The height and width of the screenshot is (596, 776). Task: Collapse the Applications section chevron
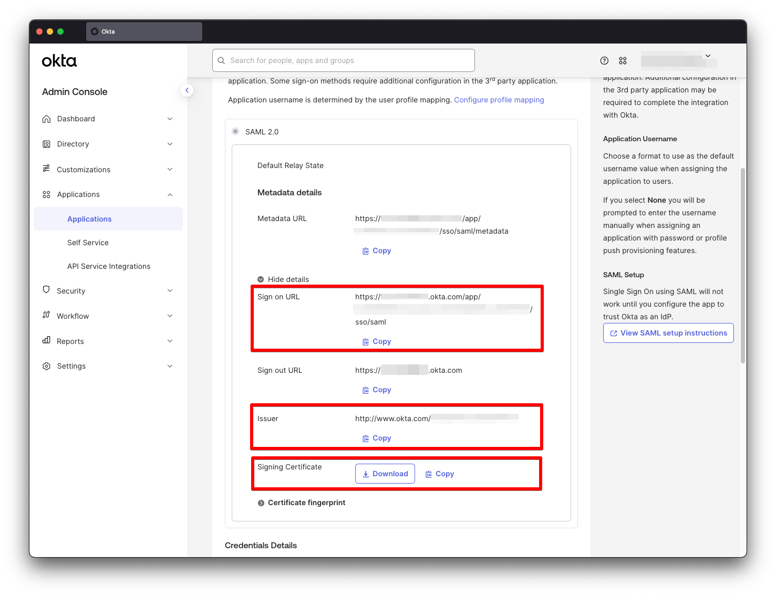170,194
